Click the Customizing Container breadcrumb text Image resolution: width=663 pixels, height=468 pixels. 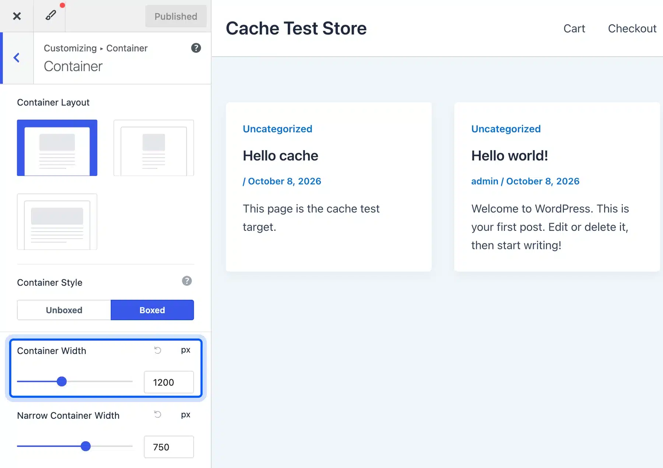pyautogui.click(x=95, y=48)
